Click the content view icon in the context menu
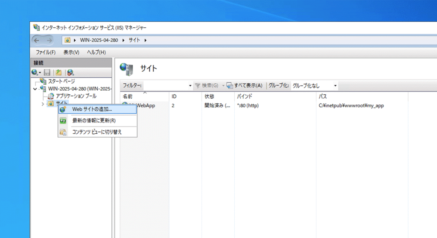437x238 pixels. (x=63, y=132)
